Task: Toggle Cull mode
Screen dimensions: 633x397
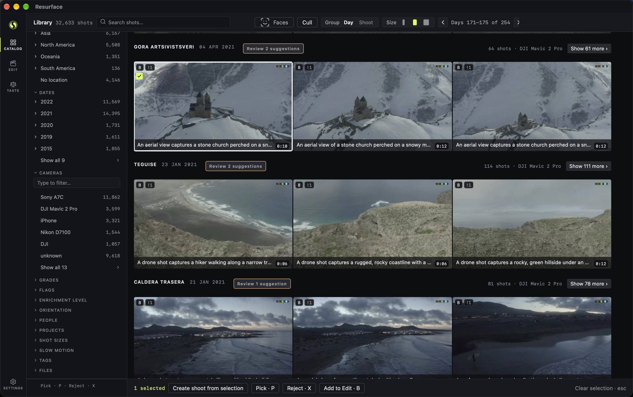Action: pos(307,22)
